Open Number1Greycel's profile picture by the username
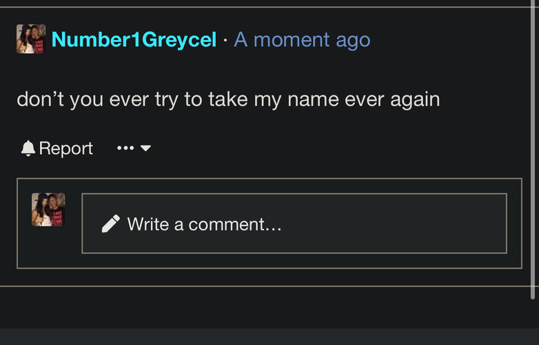The height and width of the screenshot is (345, 539). pos(31,39)
